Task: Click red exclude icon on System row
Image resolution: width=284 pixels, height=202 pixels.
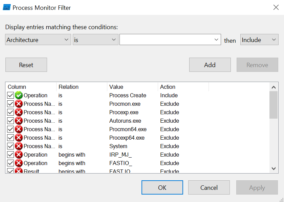Action: 19,146
